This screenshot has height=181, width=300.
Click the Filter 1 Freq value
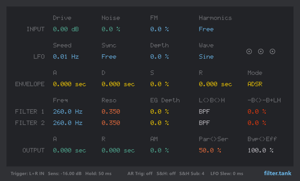pos(67,112)
